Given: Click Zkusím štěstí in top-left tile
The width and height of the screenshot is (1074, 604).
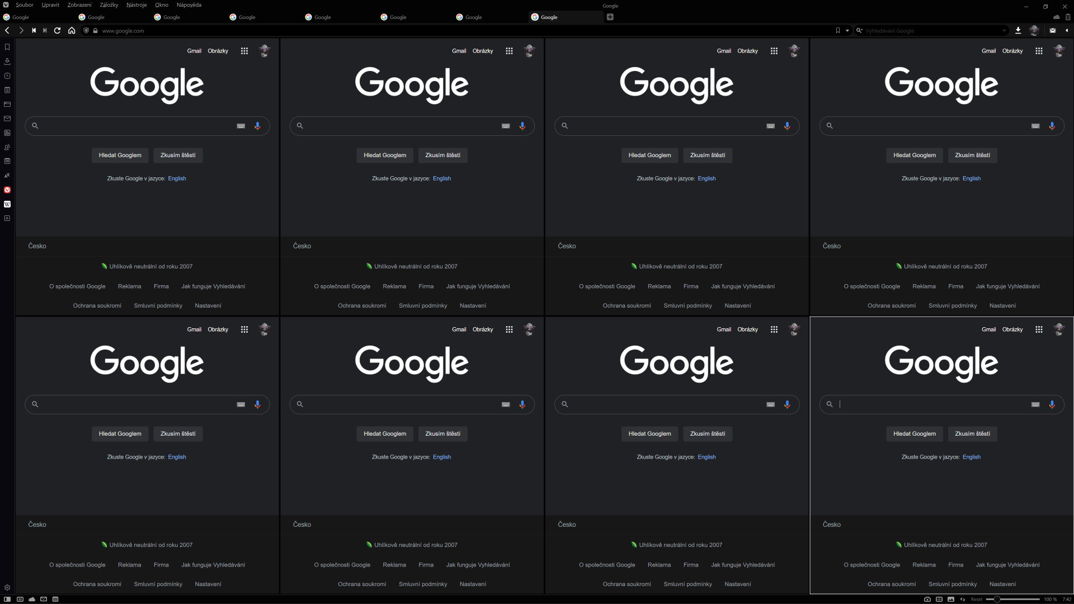Looking at the screenshot, I should point(178,155).
